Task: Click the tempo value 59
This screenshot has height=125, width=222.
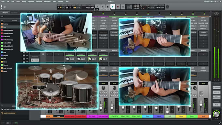Action: coord(67,8)
